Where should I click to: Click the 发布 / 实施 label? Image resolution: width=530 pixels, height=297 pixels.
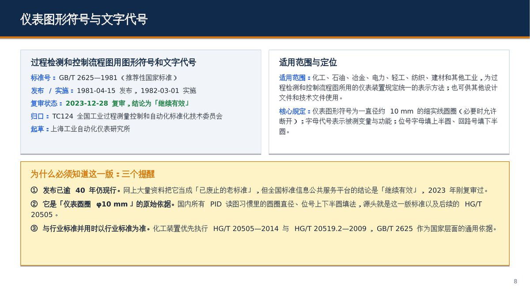coord(49,91)
